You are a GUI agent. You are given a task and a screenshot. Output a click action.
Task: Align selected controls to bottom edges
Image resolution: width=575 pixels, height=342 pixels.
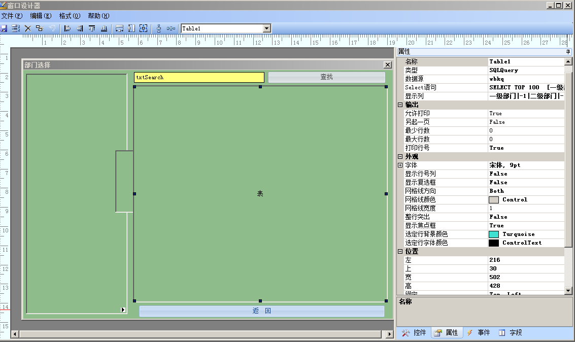104,28
